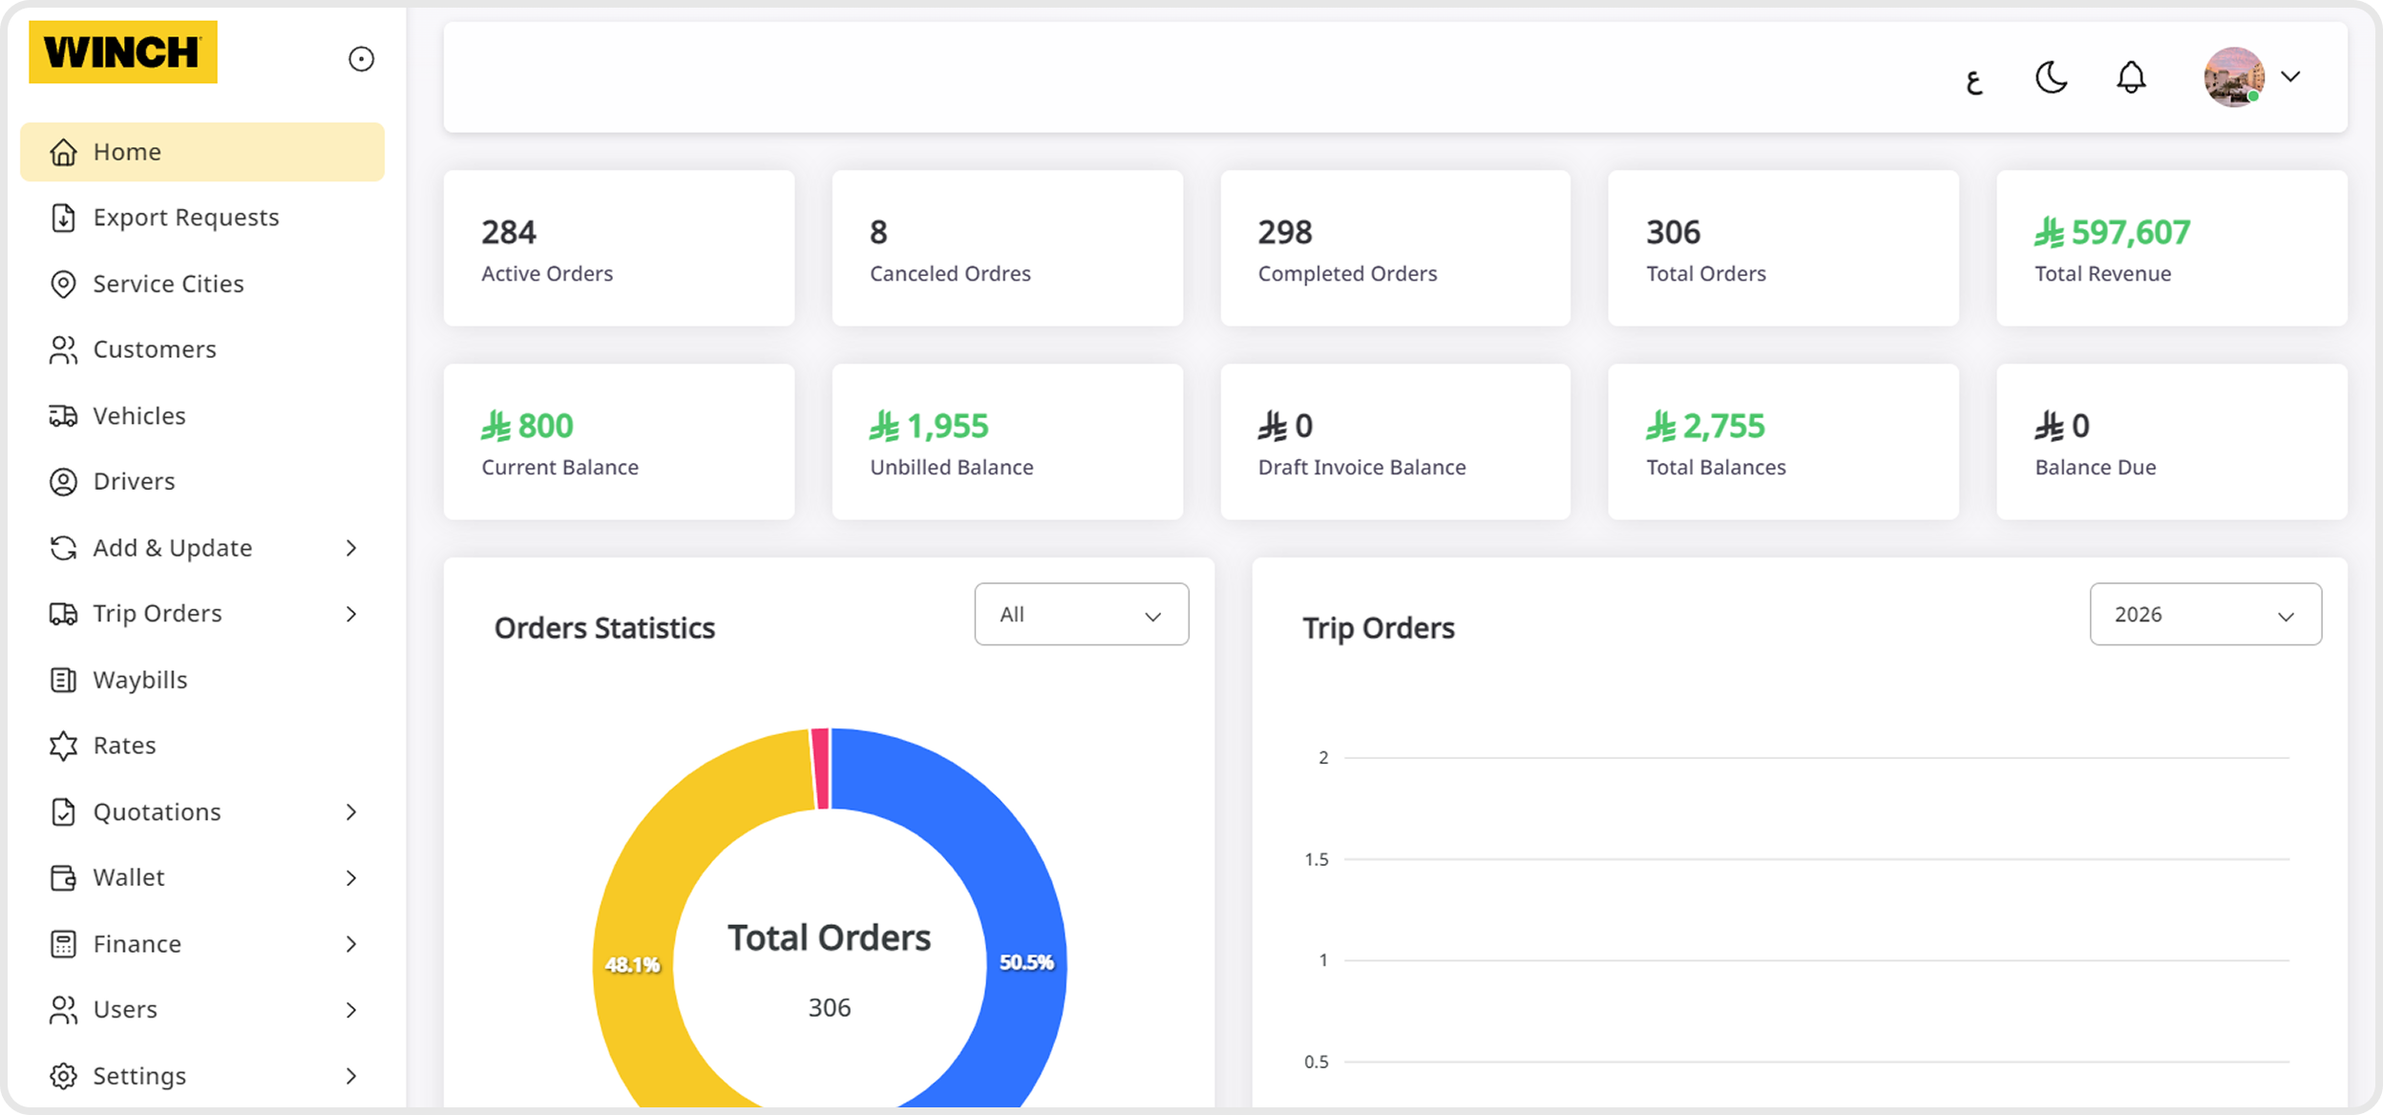
Task: Open the notifications bell
Action: click(x=2131, y=78)
